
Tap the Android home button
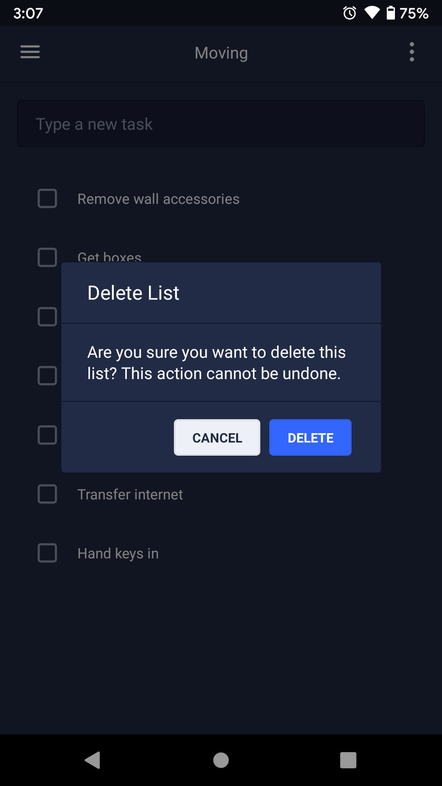coord(221,760)
